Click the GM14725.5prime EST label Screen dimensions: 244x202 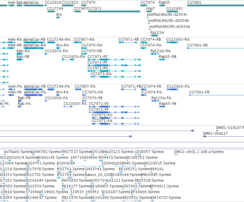(166, 198)
